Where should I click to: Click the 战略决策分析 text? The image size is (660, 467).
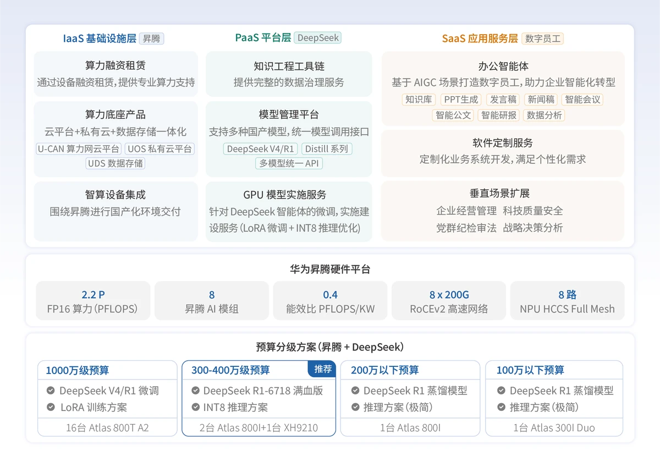[x=533, y=228]
